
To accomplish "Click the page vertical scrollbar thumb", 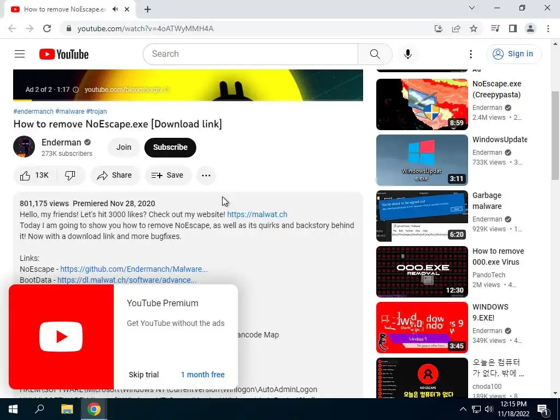I will (x=555, y=136).
